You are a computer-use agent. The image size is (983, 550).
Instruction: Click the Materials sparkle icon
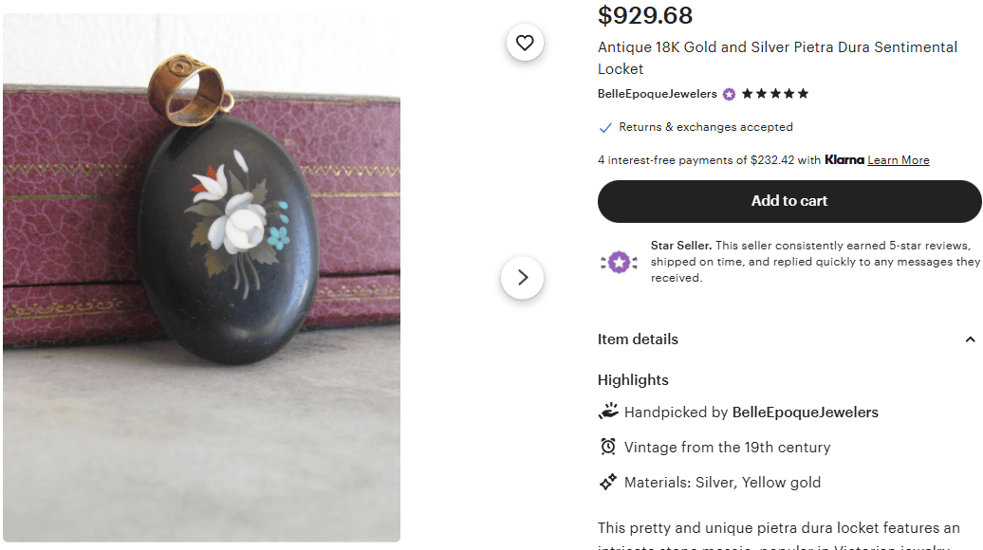click(x=607, y=482)
